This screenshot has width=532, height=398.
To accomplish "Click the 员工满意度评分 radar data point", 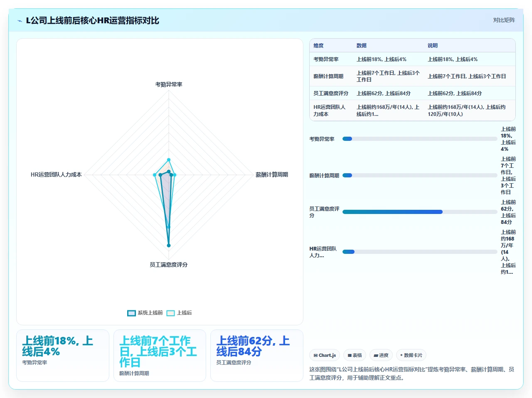I will pyautogui.click(x=169, y=246).
